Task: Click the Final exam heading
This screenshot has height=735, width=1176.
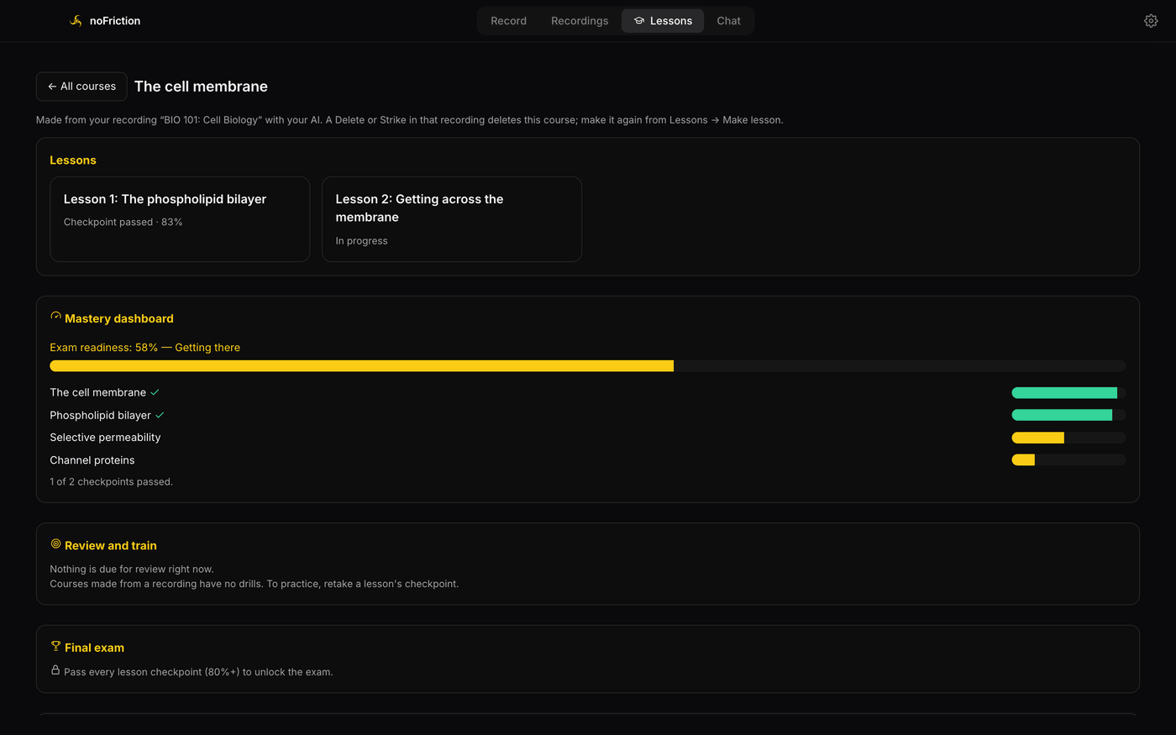Action: tap(94, 648)
